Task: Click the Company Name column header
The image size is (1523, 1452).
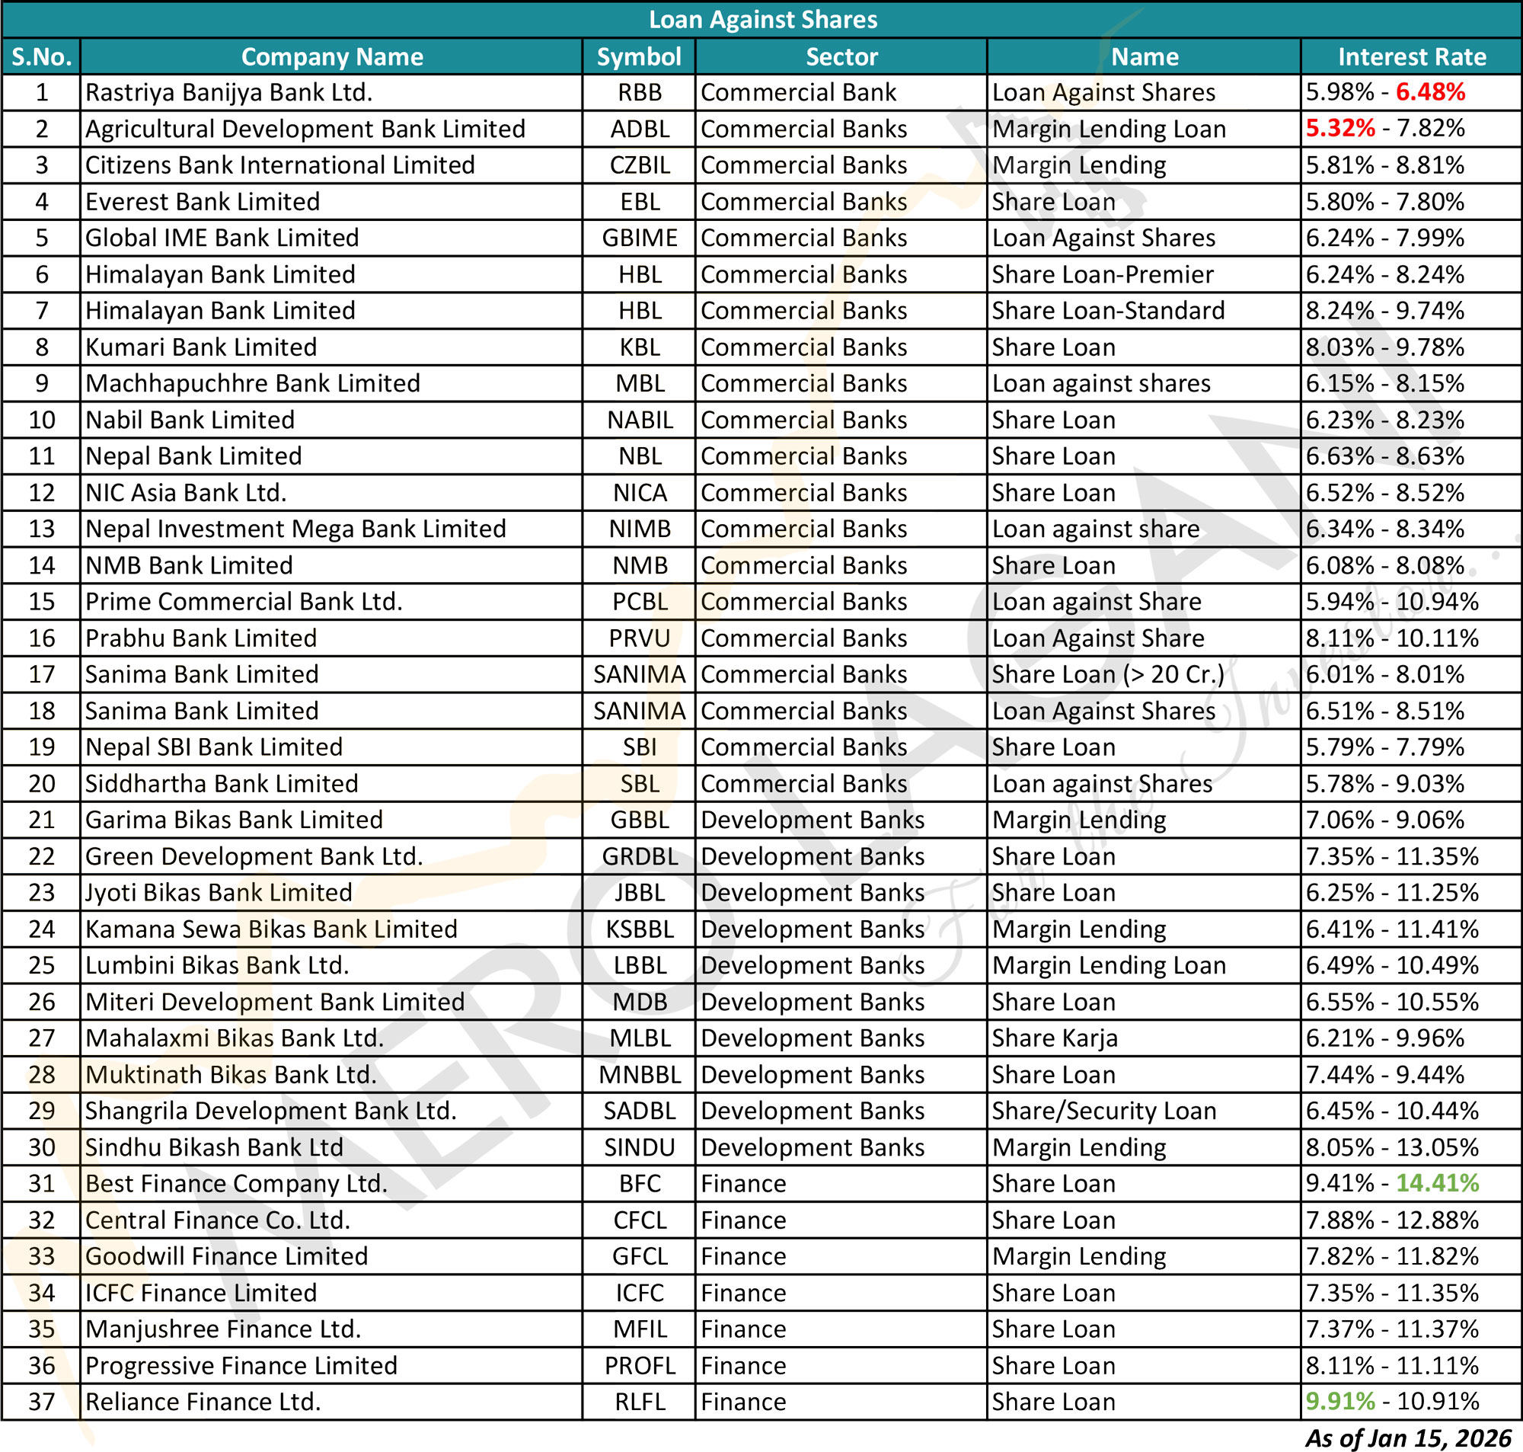Action: (332, 56)
